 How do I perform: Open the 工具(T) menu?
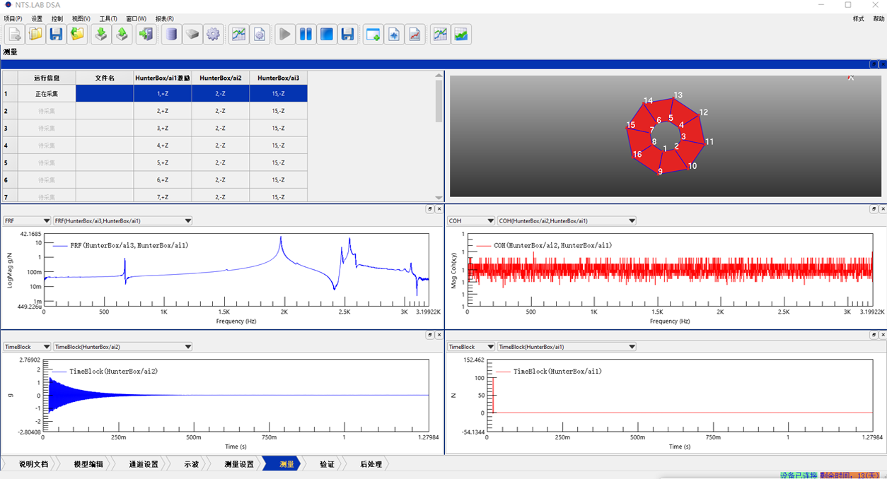click(x=108, y=18)
